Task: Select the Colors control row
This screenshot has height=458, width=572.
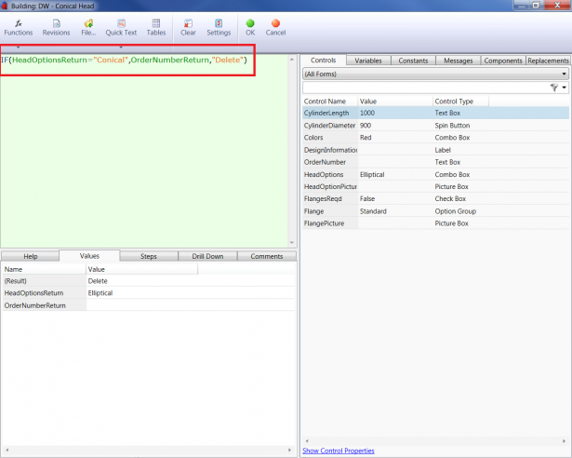Action: 435,138
